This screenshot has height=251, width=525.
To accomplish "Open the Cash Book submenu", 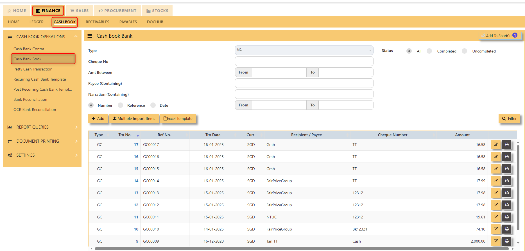I will pos(65,22).
